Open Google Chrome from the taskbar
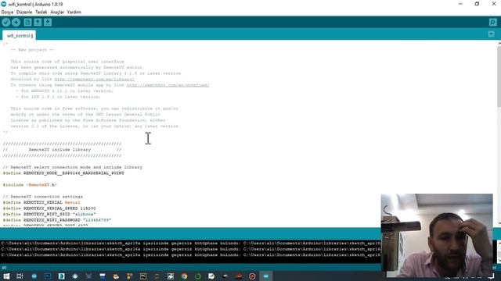Image resolution: width=501 pixels, height=281 pixels. [184, 276]
